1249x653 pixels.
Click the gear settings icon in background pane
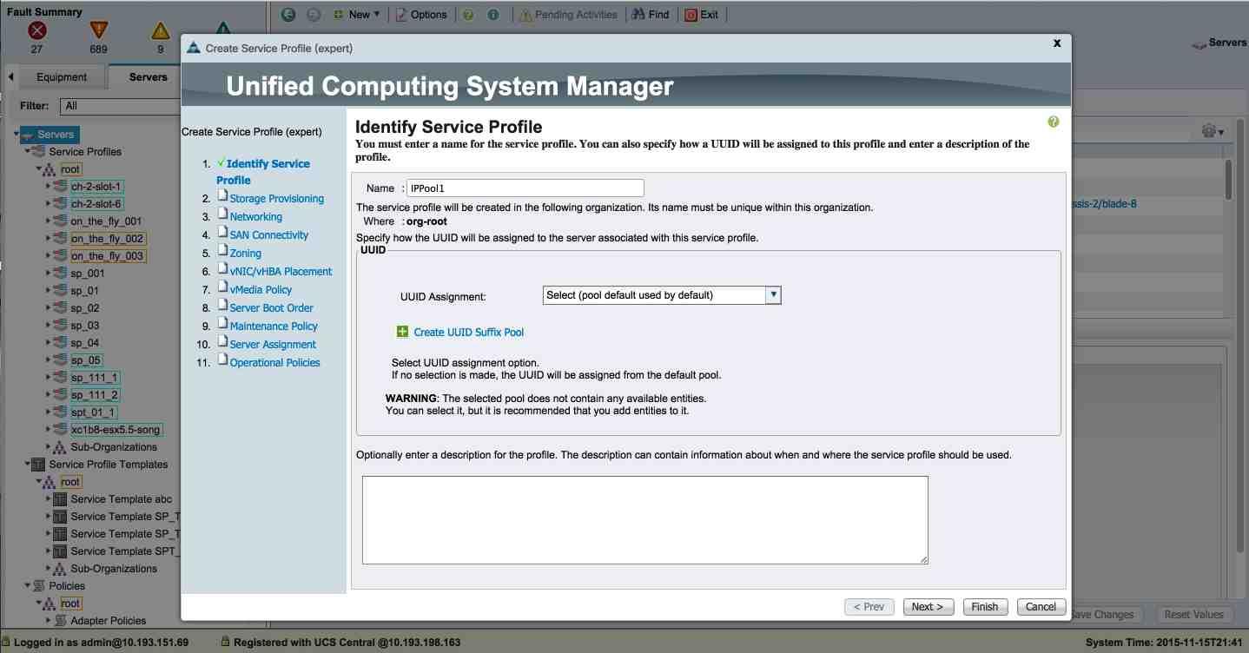(x=1208, y=131)
